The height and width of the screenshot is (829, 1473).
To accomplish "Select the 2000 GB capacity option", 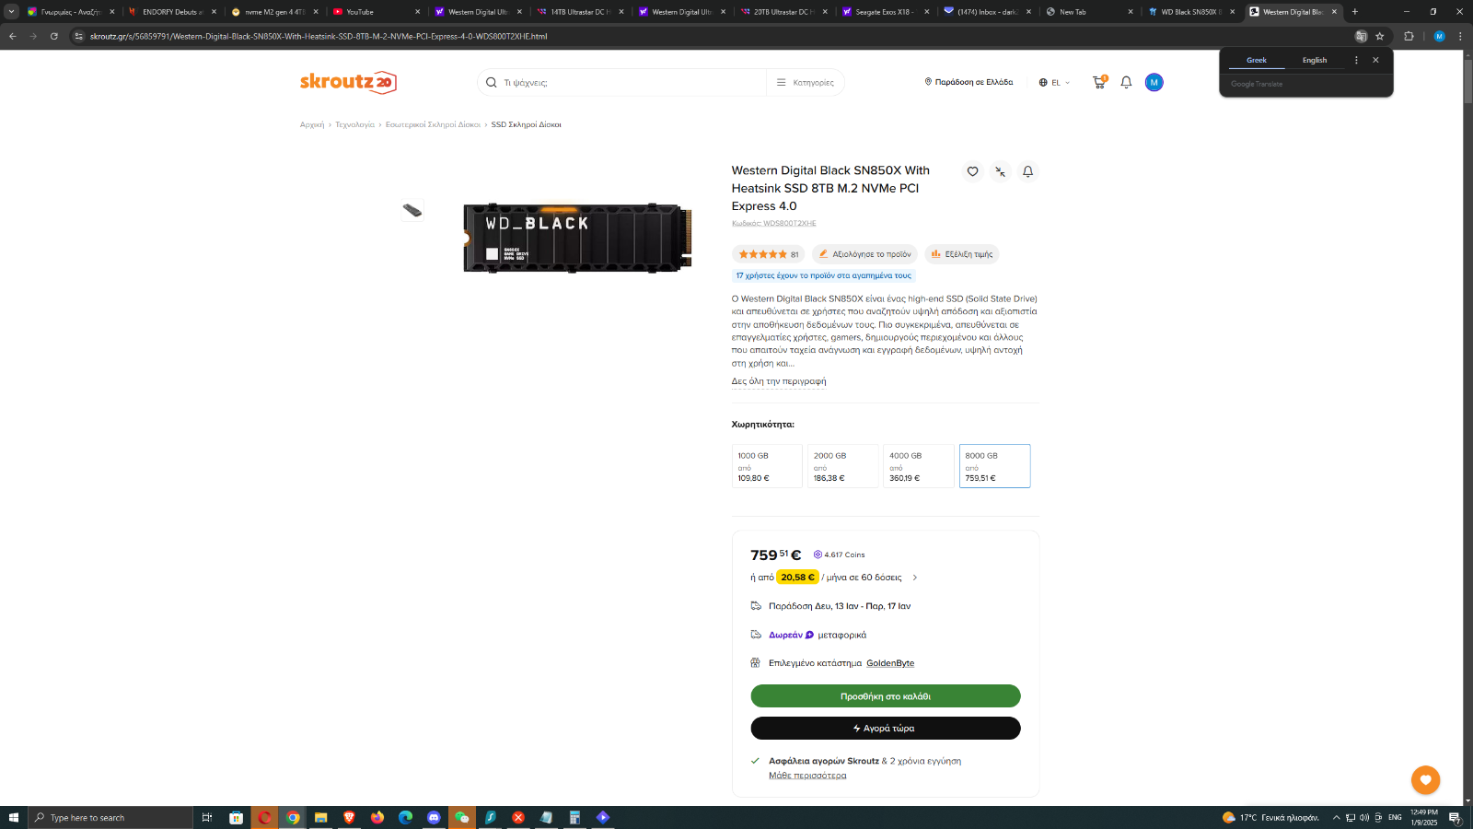I will 843,466.
